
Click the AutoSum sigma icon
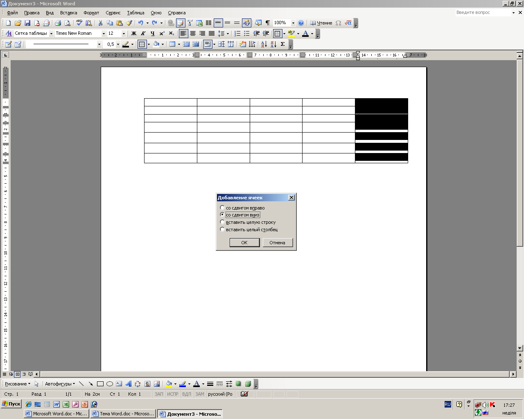click(282, 44)
